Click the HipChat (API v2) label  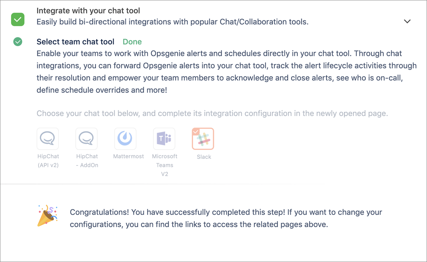click(48, 161)
